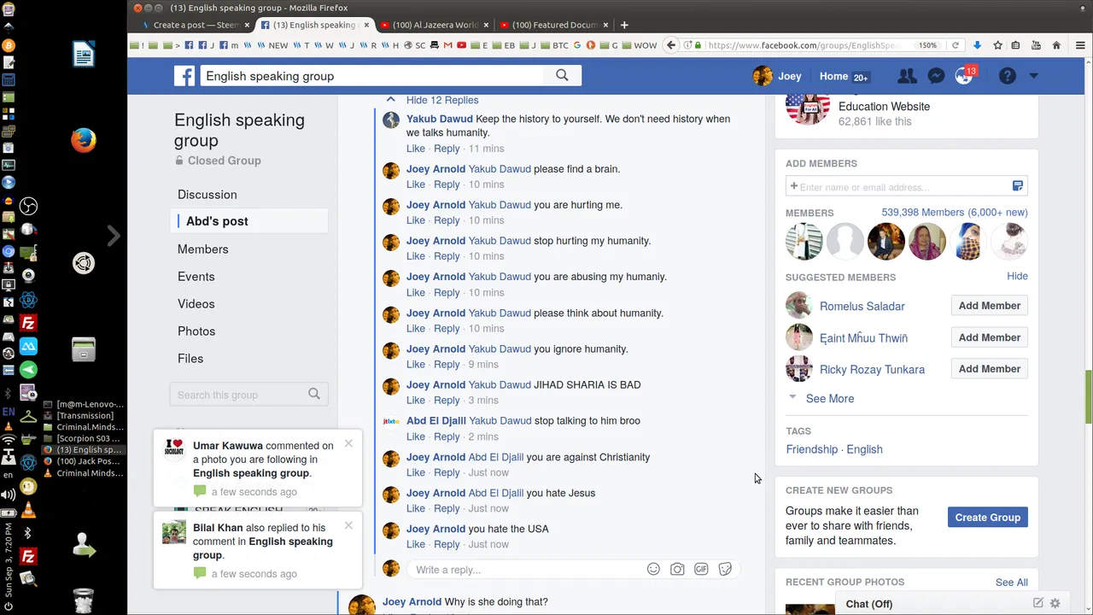This screenshot has width=1093, height=615.
Task: Open the Members section in sidebar
Action: [202, 249]
